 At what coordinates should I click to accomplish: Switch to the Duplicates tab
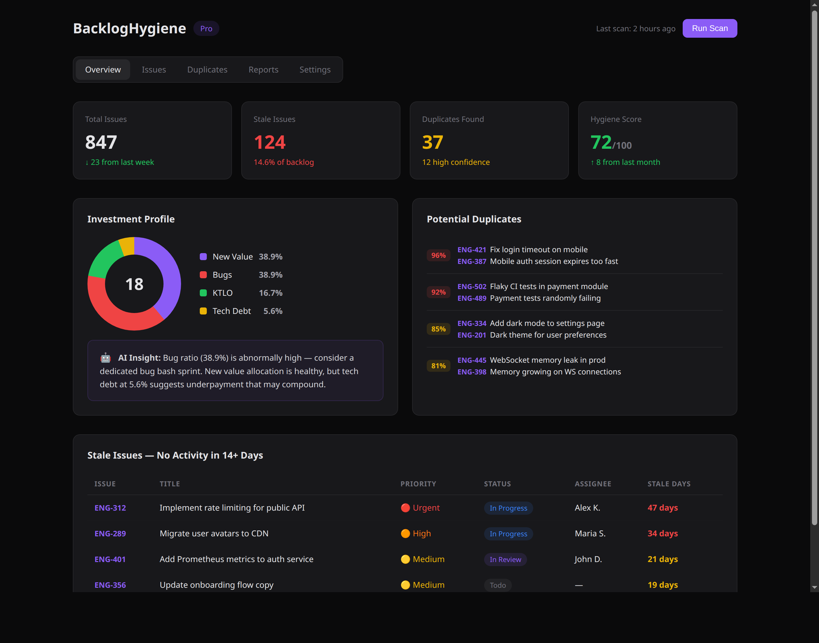click(207, 70)
